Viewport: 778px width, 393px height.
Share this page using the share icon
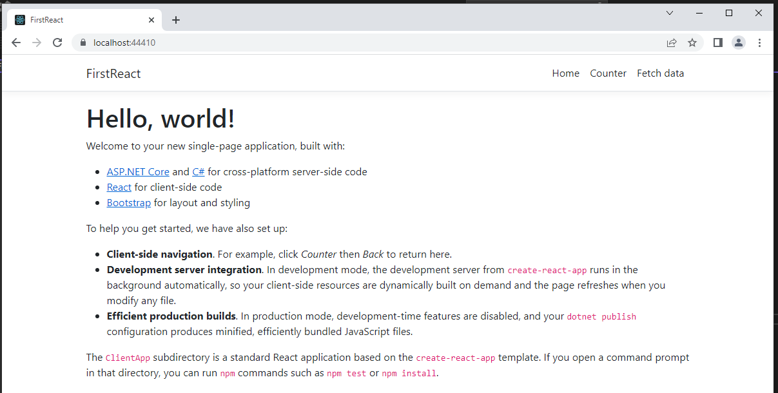(x=672, y=43)
